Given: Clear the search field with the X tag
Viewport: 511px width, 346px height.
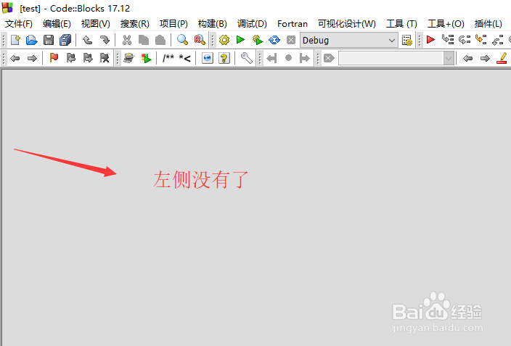Looking at the screenshot, I should click(x=329, y=58).
